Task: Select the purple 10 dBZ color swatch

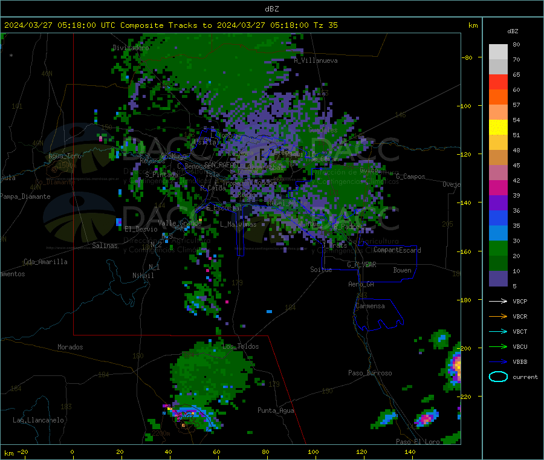Action: pos(498,278)
